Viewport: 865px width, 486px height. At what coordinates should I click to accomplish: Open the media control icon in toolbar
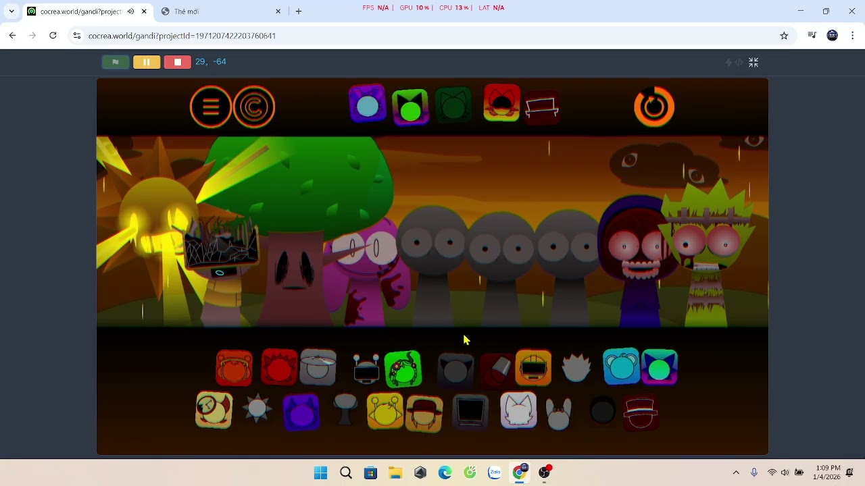[812, 36]
